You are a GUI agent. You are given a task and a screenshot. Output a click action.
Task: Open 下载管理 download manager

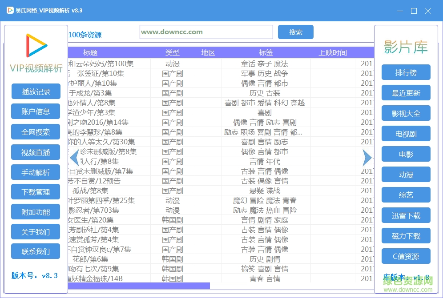pyautogui.click(x=35, y=191)
